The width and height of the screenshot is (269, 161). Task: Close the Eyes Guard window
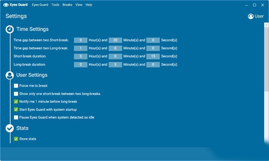pos(263,5)
